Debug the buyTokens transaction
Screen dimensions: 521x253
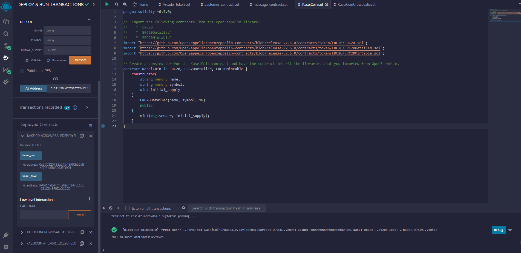(499, 230)
